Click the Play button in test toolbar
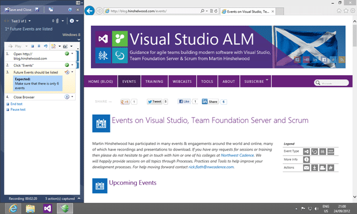This screenshot has width=357, height=214. [15, 46]
